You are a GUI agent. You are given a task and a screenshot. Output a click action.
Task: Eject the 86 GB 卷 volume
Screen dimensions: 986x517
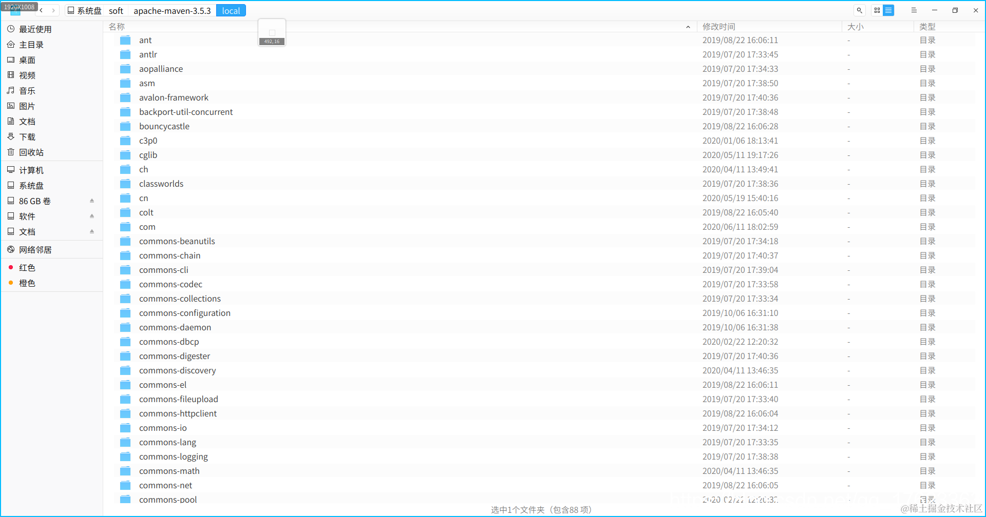point(92,201)
